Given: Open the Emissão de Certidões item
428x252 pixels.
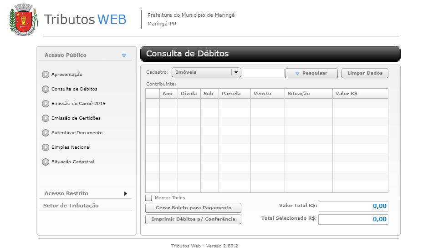Looking at the screenshot, I should pos(76,118).
